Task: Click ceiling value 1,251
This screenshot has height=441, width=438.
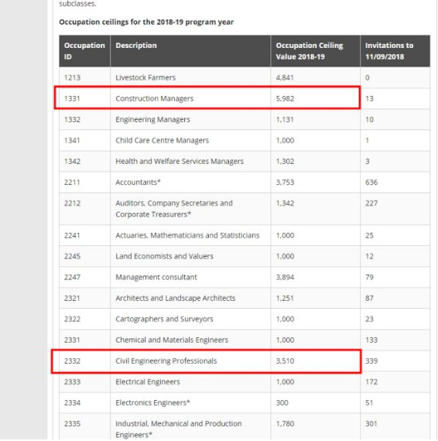Action: click(285, 298)
